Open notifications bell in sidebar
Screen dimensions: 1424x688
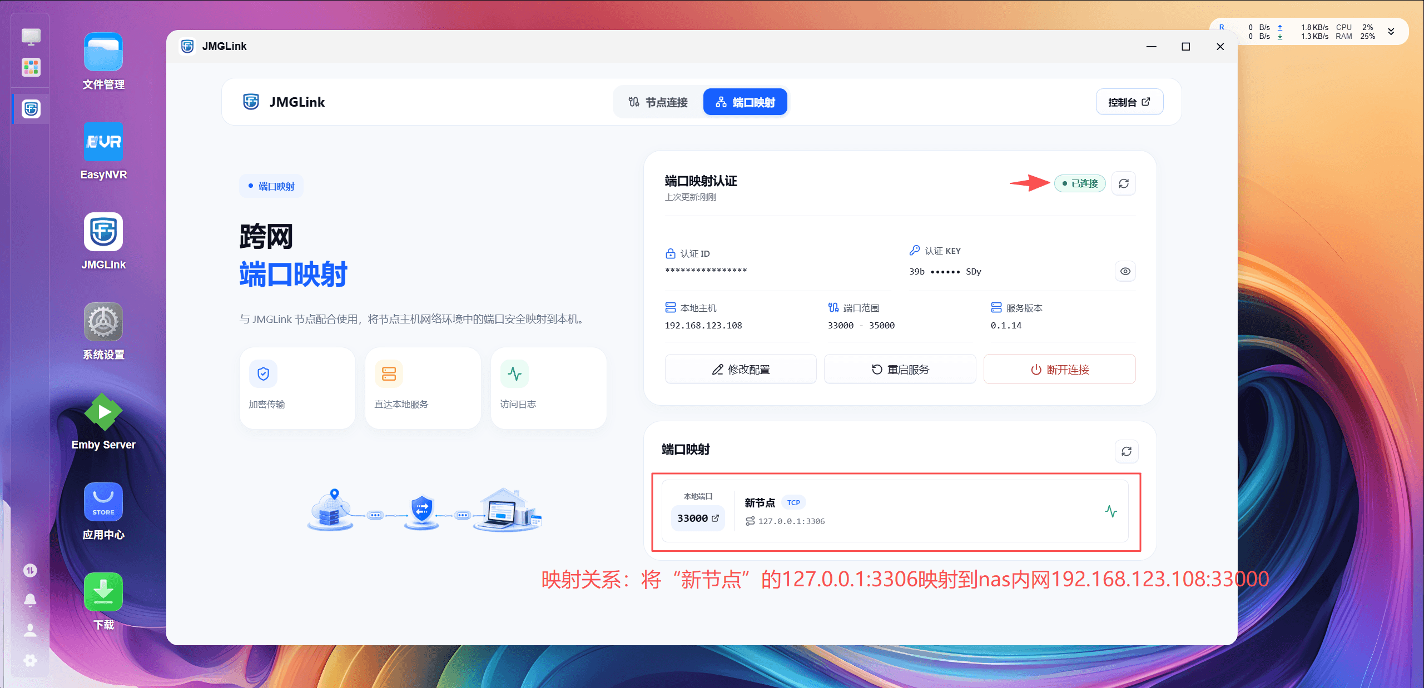30,600
